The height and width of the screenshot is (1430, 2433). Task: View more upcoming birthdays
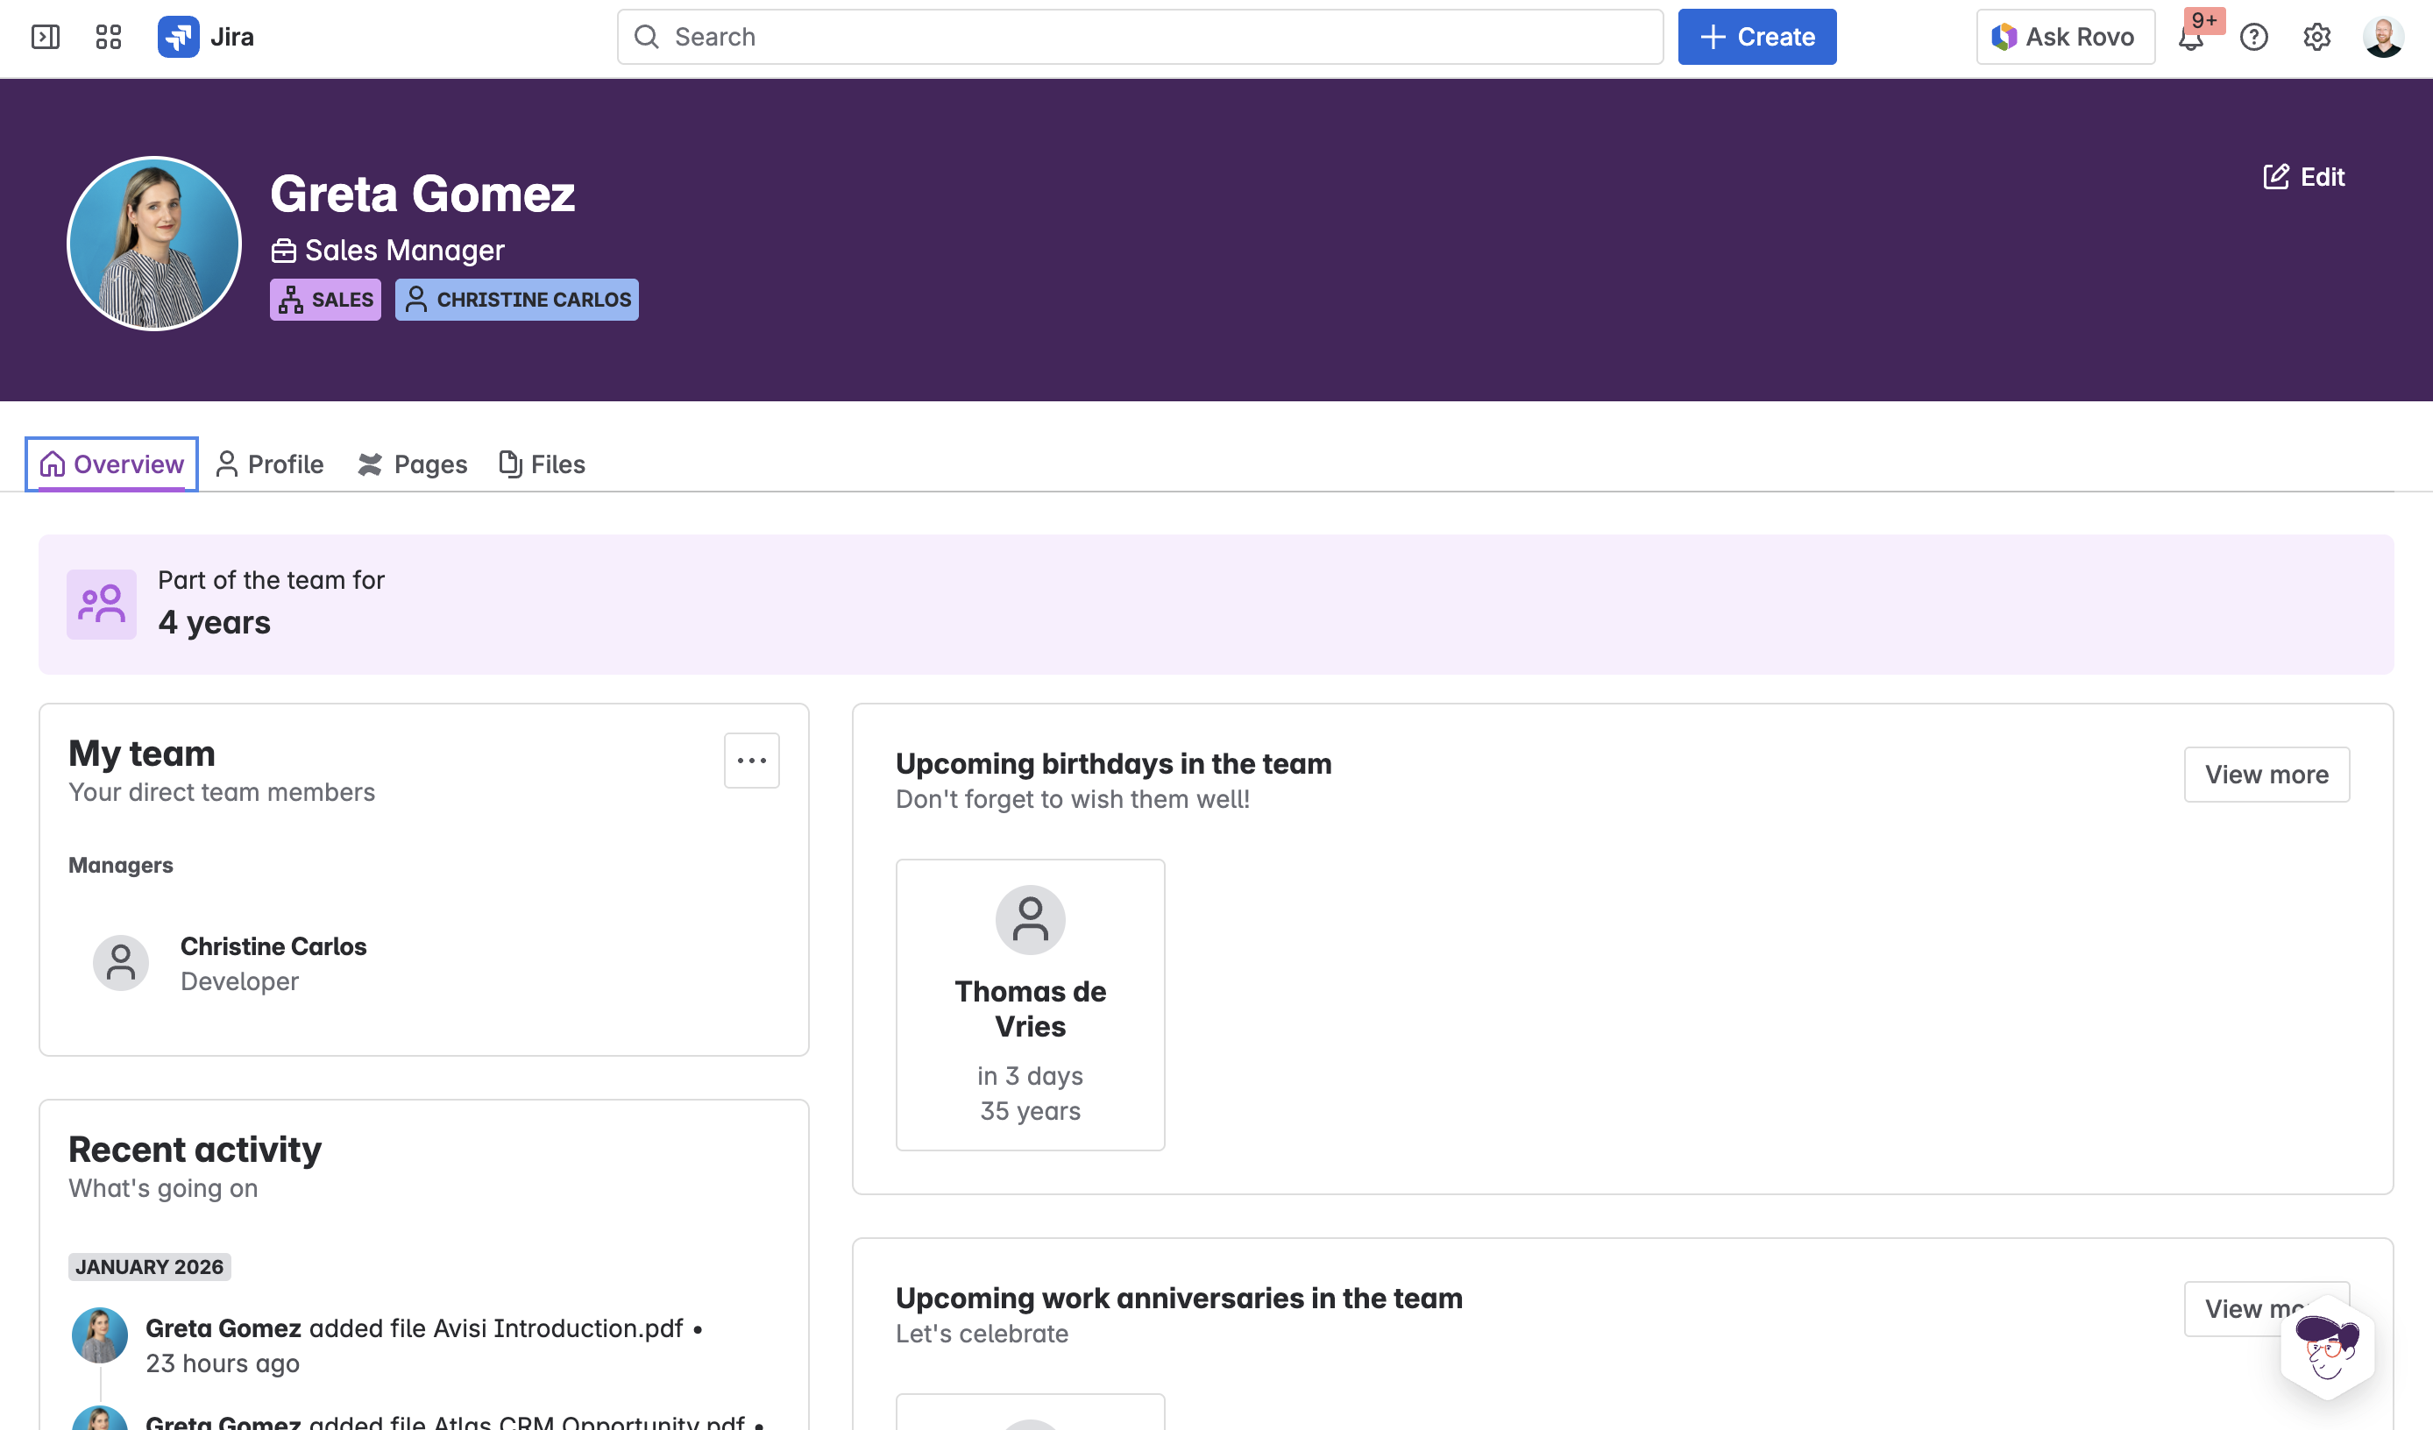2265,775
